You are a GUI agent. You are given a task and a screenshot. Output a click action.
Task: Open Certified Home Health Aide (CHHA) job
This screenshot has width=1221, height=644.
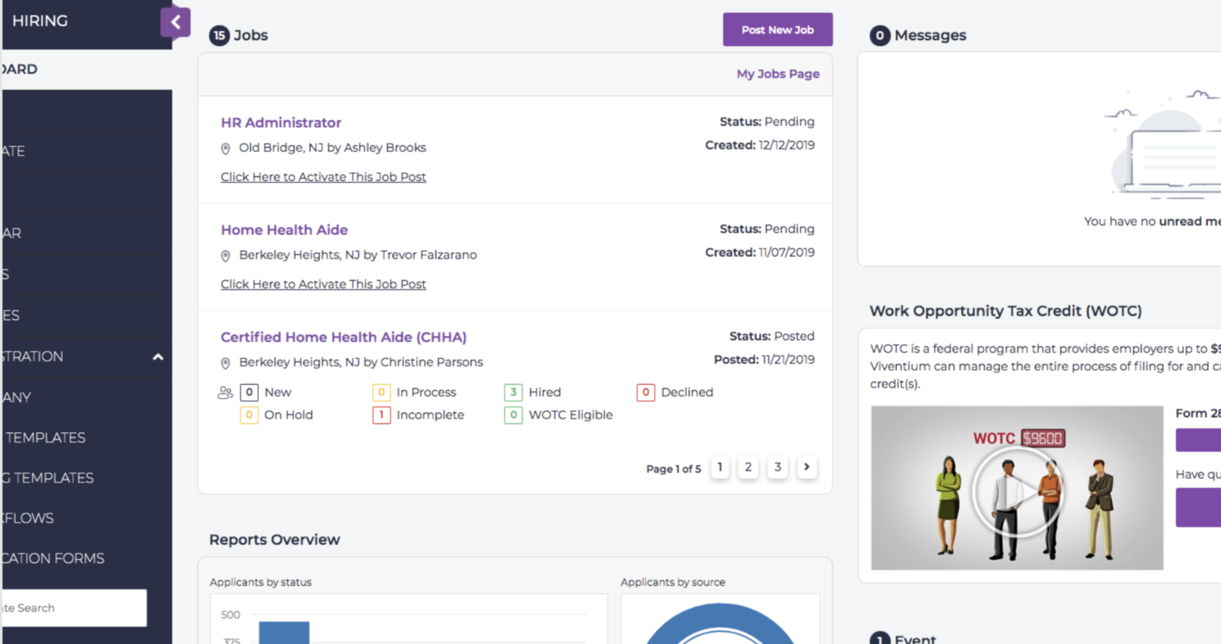click(343, 337)
